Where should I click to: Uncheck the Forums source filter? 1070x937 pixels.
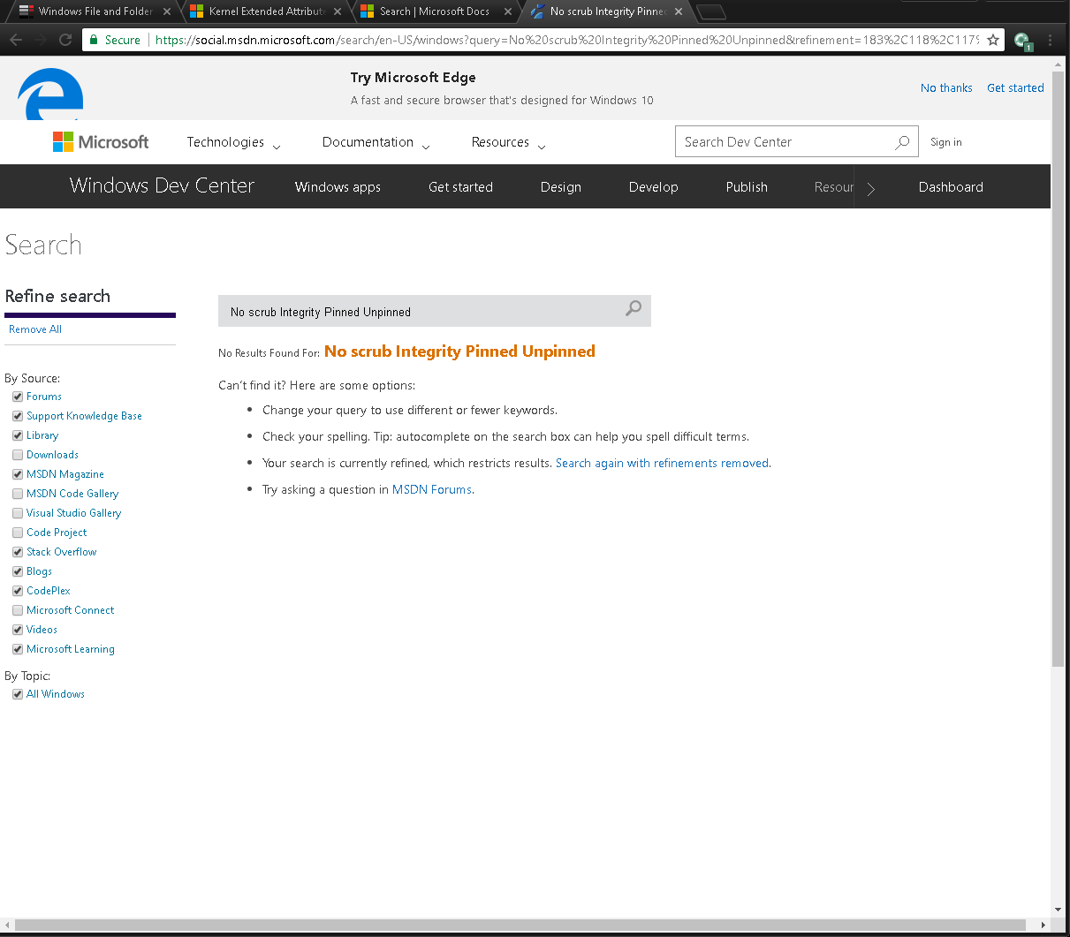(17, 396)
